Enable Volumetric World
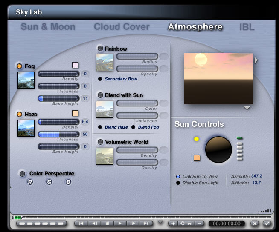This screenshot has height=232, width=279. click(100, 142)
